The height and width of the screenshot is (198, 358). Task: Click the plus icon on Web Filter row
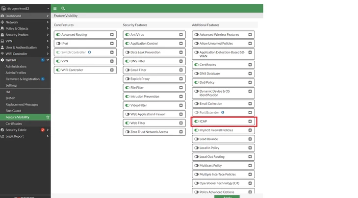tap(181, 123)
